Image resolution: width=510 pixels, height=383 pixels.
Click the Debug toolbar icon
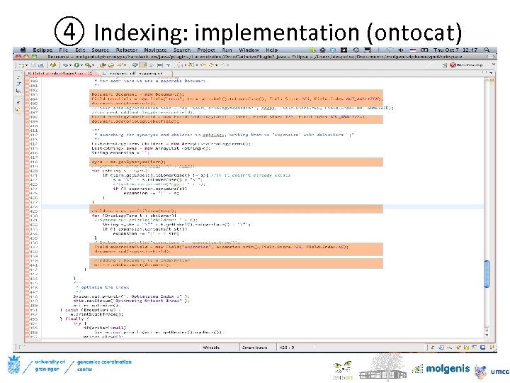[x=65, y=65]
